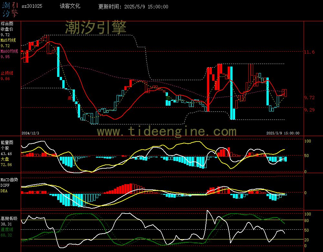Image resolution: width=323 pixels, height=252 pixels.
Task: Click the yellow DEA legend label
Action: (x=4, y=191)
